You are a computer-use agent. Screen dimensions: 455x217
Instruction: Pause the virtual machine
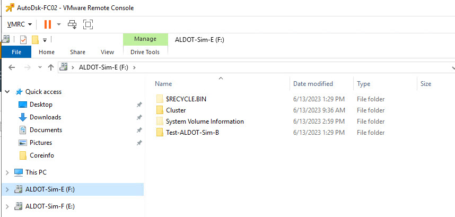[x=48, y=24]
